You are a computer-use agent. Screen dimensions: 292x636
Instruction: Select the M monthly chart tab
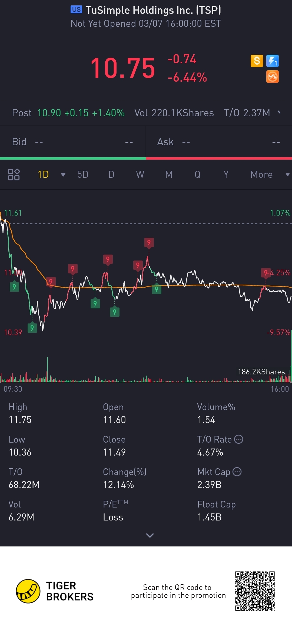tap(169, 174)
